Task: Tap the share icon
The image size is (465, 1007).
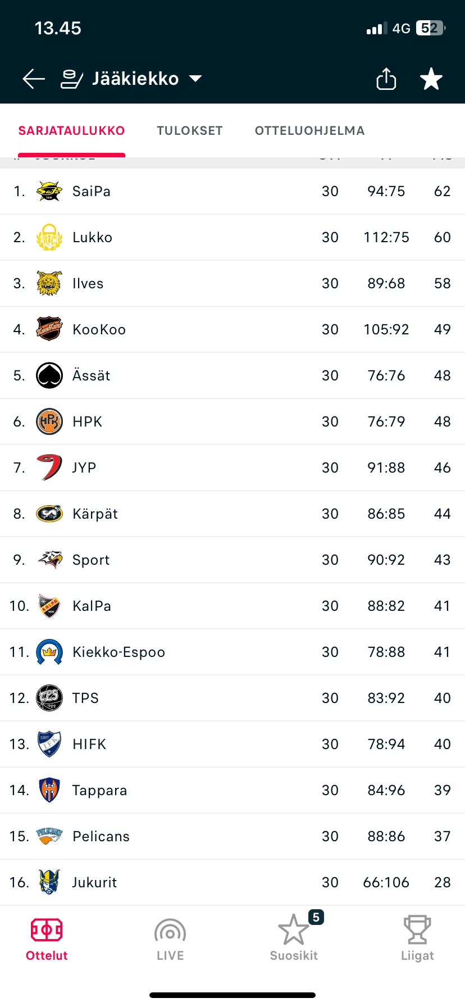Action: (386, 79)
